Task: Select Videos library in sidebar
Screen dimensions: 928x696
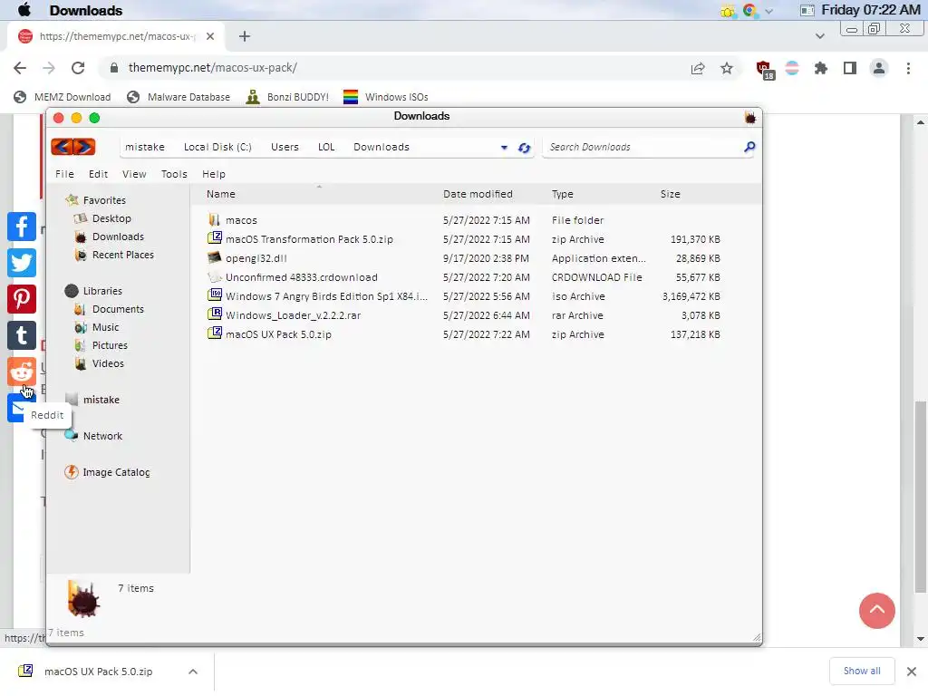Action: tap(108, 363)
